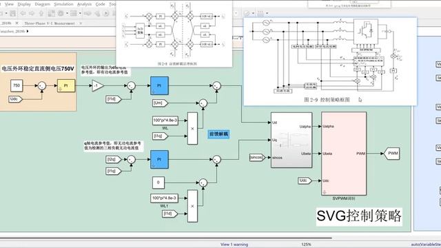441x248 pixels.
Task: Select constant block labeled WL1
Action: (164, 198)
